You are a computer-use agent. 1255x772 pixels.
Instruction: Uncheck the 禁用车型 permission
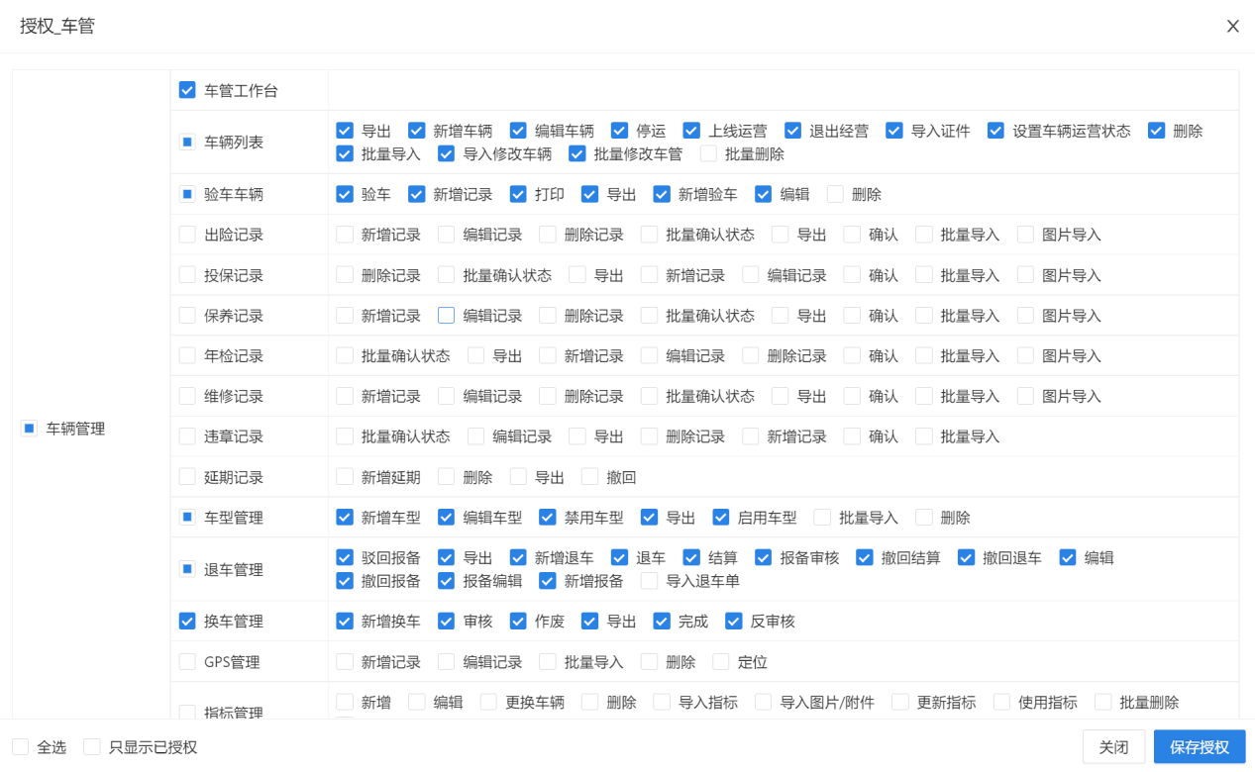[548, 517]
